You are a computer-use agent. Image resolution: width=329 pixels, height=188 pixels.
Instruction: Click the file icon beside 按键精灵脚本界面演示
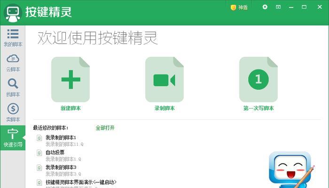(x=39, y=182)
